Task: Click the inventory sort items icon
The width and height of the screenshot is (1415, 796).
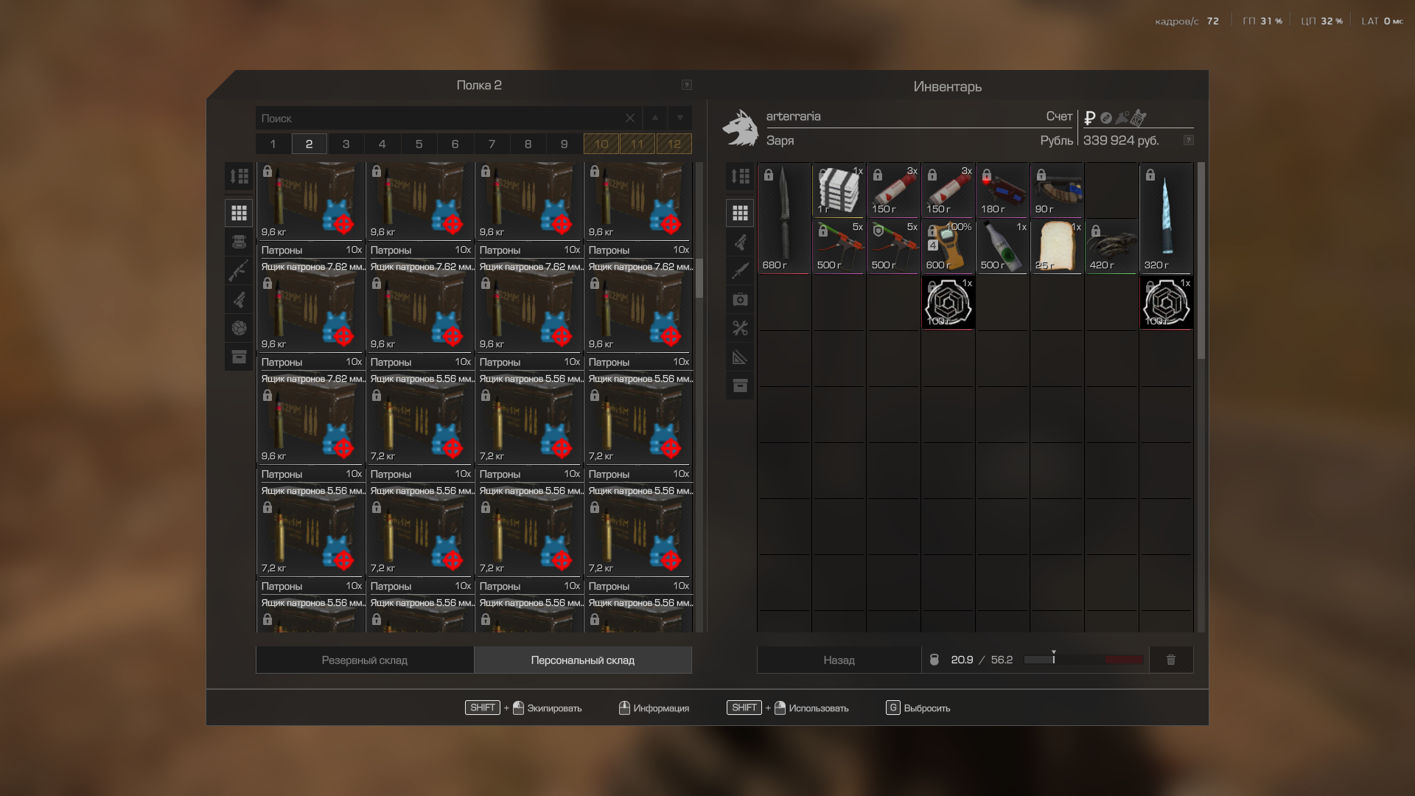Action: [x=740, y=176]
